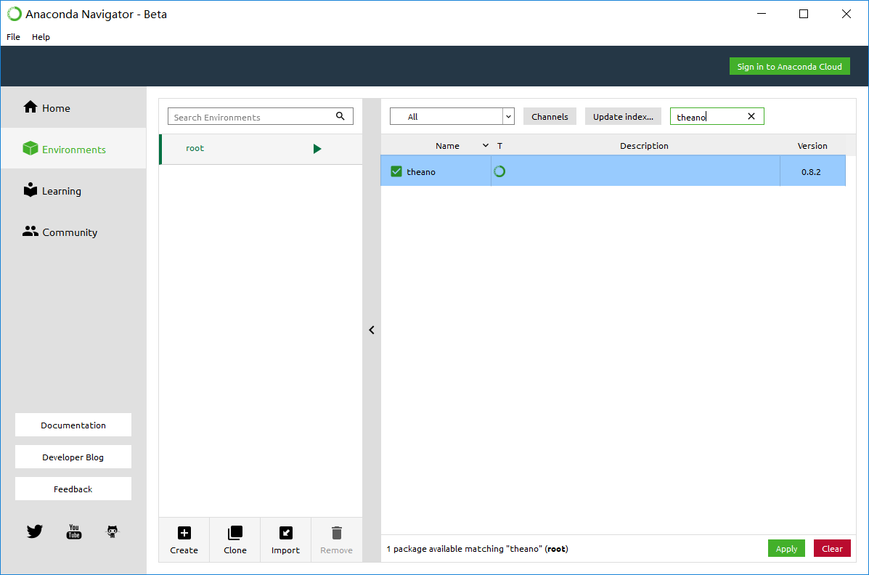Clear the theano search with X

pyautogui.click(x=751, y=116)
